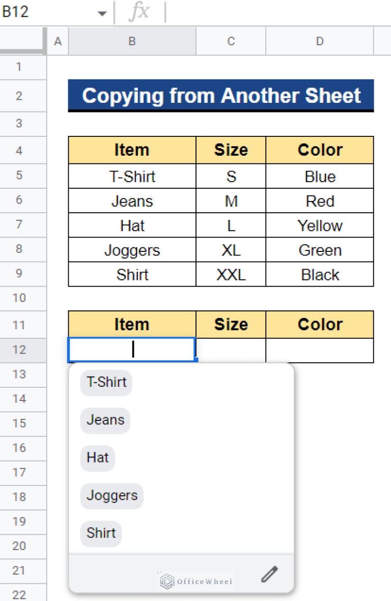
Task: Click the fx formula icon
Action: [140, 11]
